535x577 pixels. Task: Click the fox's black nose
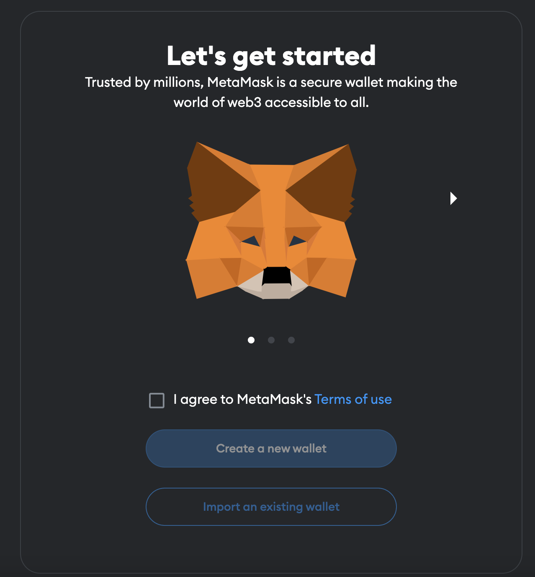(276, 275)
